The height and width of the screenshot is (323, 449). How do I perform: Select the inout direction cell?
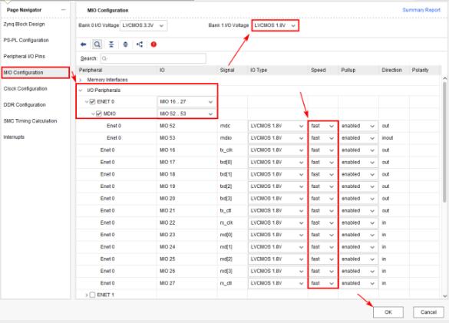[388, 138]
